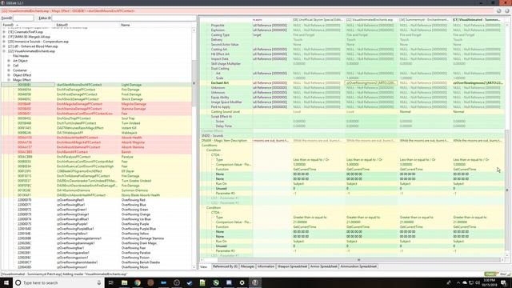
Task: Click the navigate forward arrow button
Action: click(x=506, y=10)
